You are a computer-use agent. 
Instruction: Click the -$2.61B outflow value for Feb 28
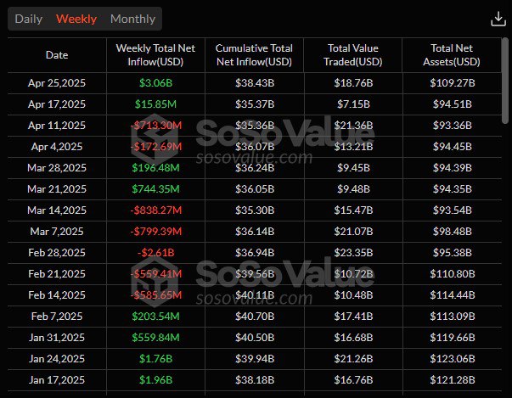click(x=155, y=253)
